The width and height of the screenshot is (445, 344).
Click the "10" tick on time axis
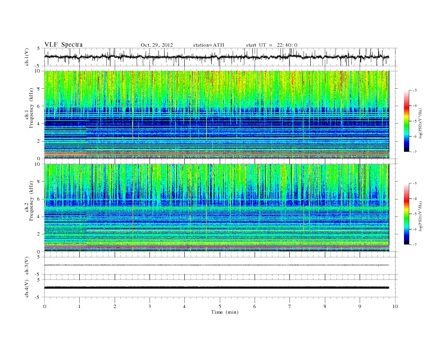click(x=395, y=306)
